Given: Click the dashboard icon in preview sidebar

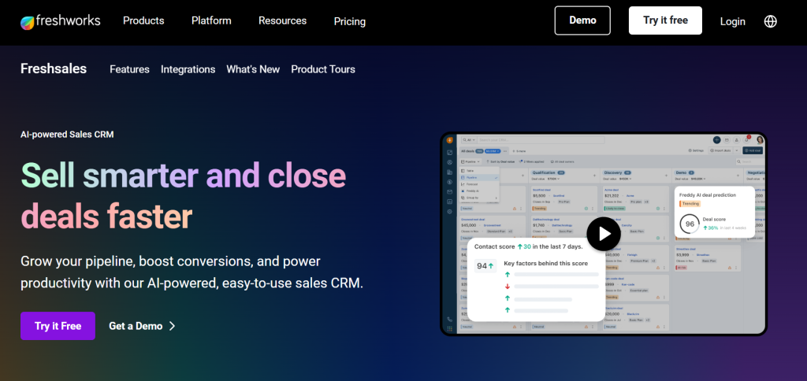Looking at the screenshot, I should 450,152.
